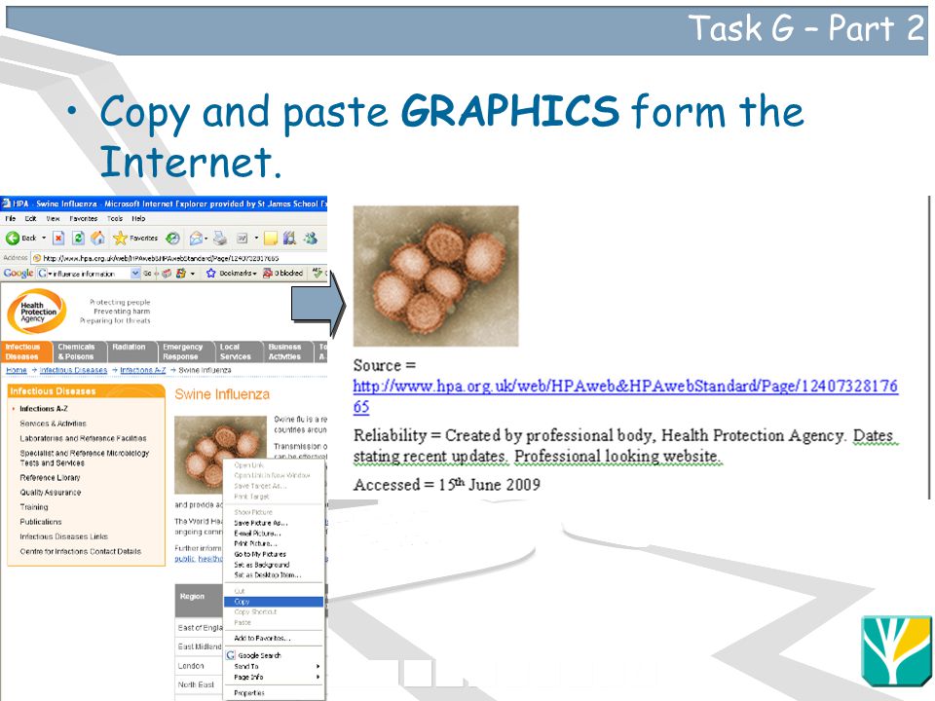Follow the Home breadcrumb link
The height and width of the screenshot is (701, 935).
tap(17, 370)
